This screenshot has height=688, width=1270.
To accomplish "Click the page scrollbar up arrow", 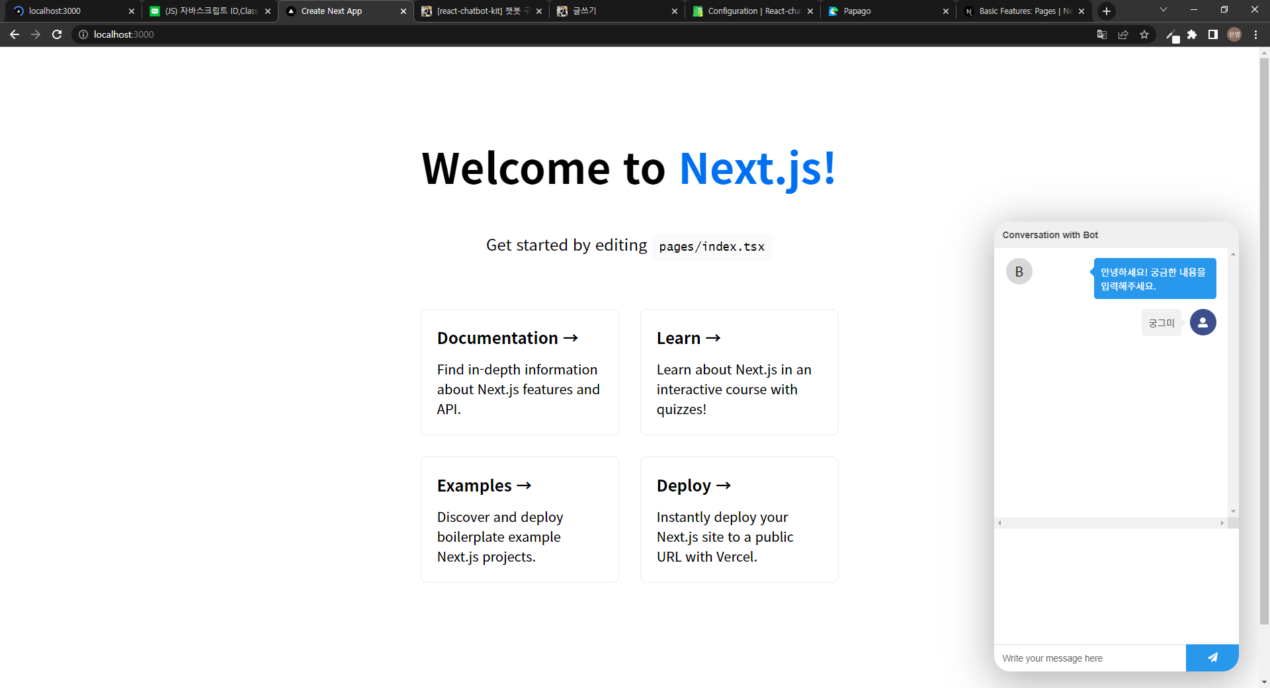I will 1264,52.
